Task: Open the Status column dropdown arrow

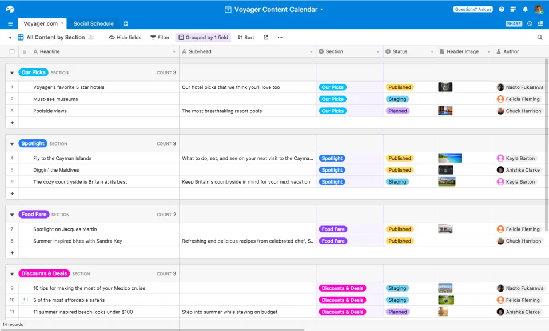Action: pyautogui.click(x=432, y=51)
